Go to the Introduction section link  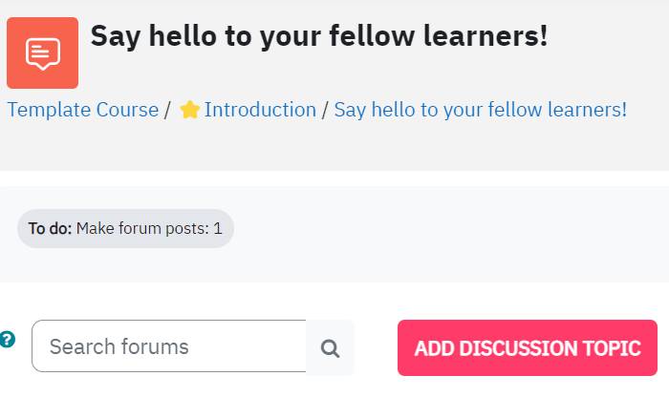[x=260, y=110]
